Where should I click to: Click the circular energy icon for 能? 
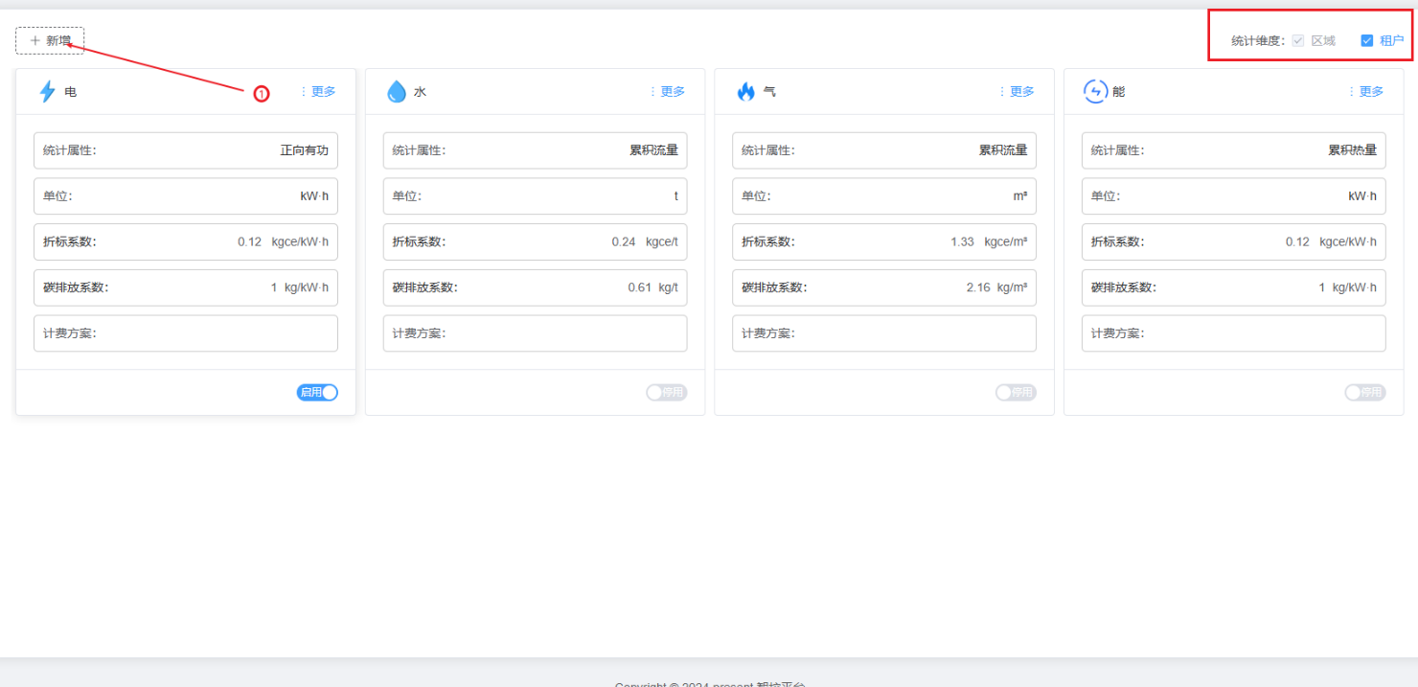[1095, 92]
